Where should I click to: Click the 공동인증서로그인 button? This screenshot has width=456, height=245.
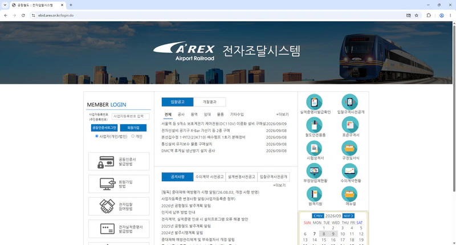104,128
